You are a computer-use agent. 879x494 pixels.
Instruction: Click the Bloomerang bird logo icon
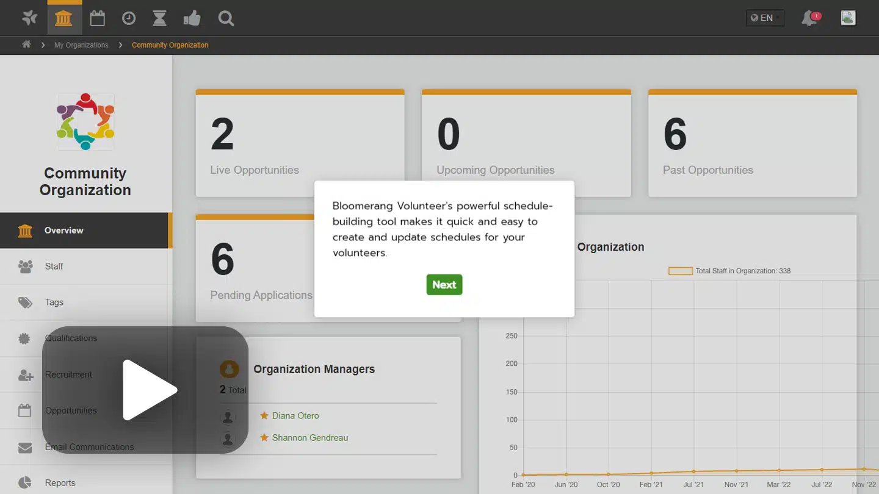pos(29,18)
